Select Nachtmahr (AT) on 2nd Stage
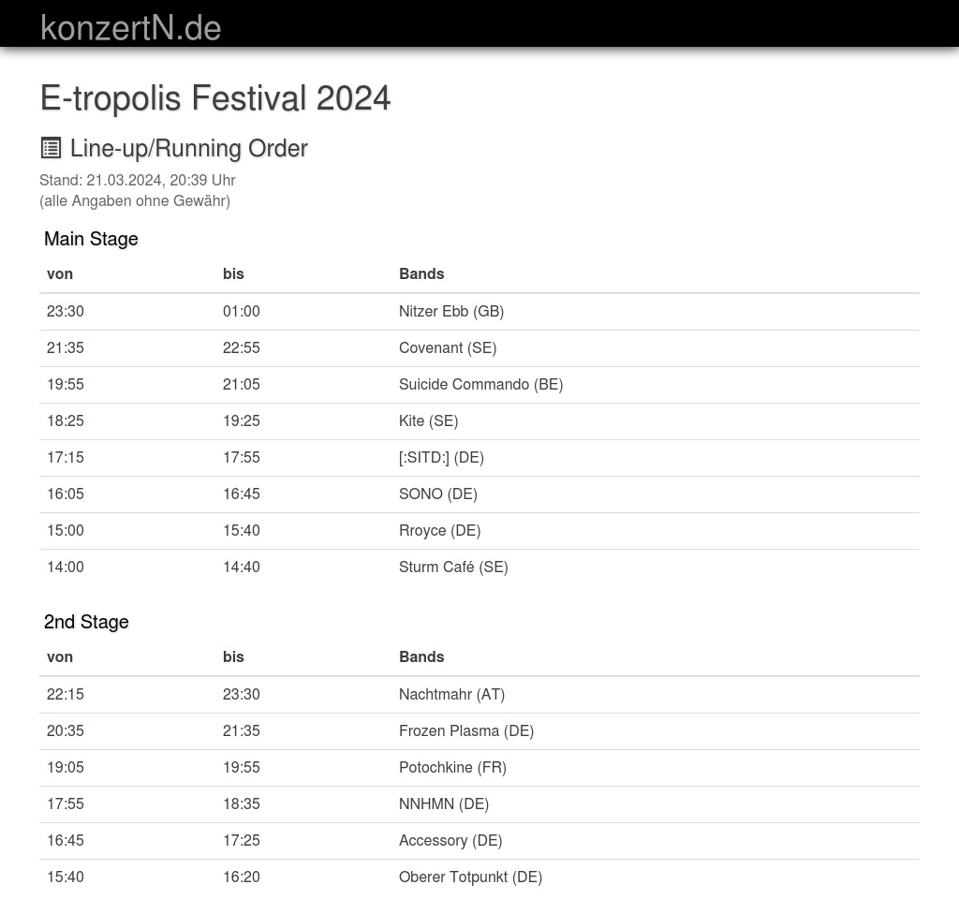The width and height of the screenshot is (959, 914). [451, 695]
